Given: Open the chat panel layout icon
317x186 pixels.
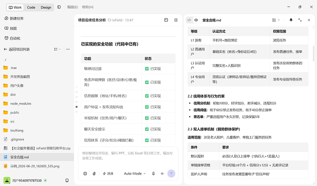Looking at the screenshot, I should 166,20.
